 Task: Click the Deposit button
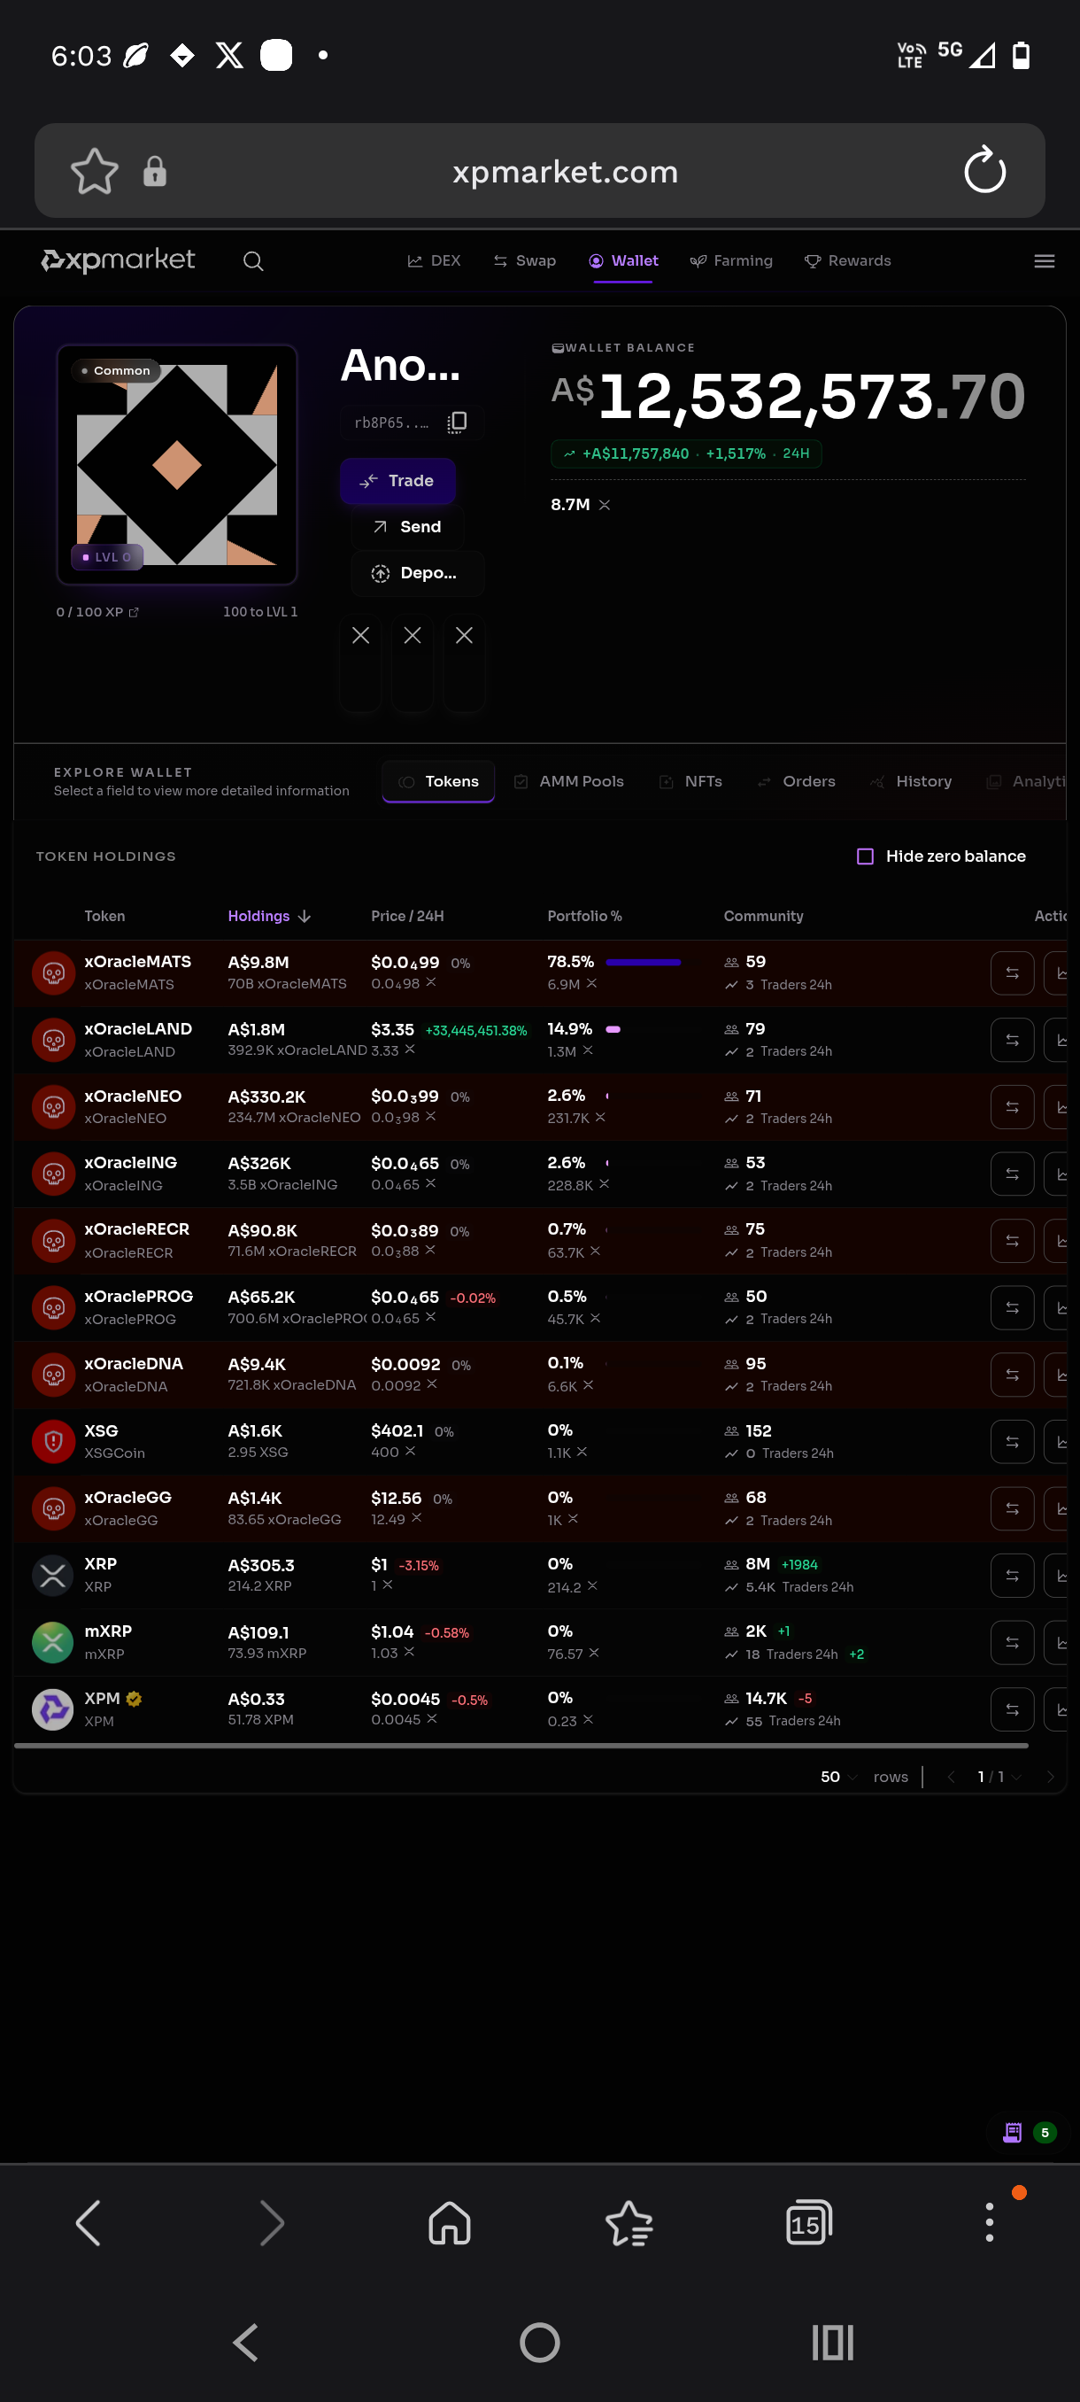tap(417, 572)
